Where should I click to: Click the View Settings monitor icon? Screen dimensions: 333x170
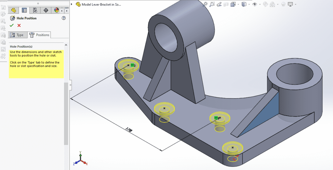(290, 4)
